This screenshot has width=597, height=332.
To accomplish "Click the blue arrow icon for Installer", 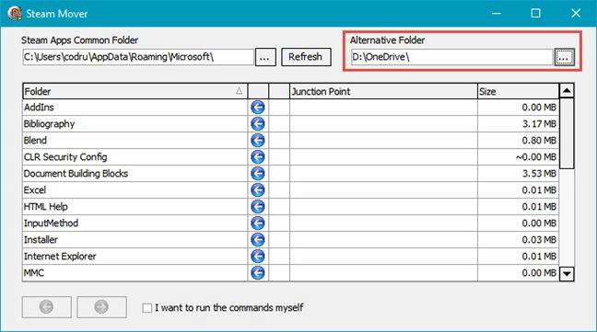I will (258, 240).
